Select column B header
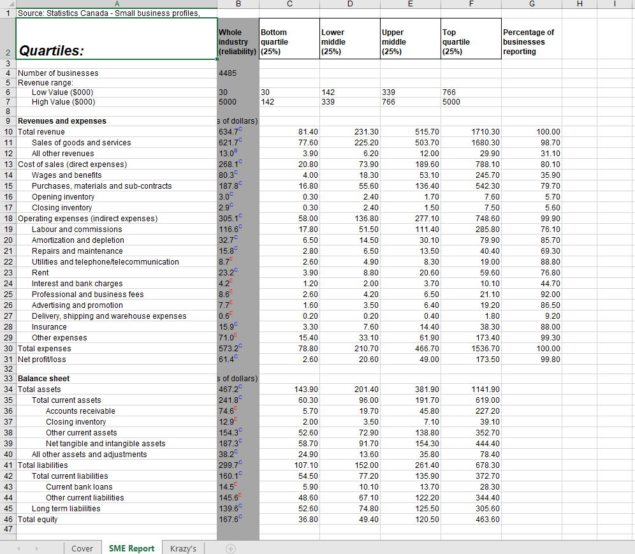635x554 pixels. (238, 4)
